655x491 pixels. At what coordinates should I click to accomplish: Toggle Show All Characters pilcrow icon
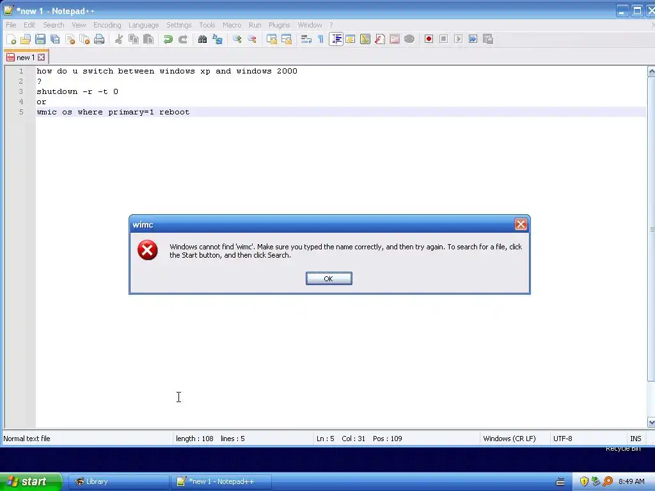pyautogui.click(x=321, y=39)
